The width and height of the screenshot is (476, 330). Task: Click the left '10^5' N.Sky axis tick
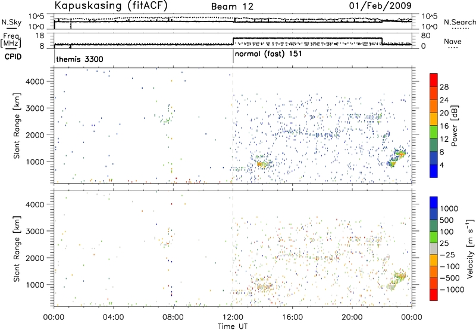click(37, 16)
